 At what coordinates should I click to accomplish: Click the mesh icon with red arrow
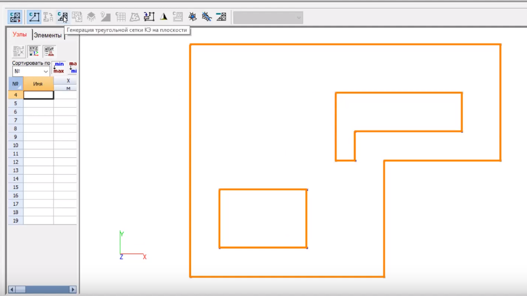[x=15, y=17]
